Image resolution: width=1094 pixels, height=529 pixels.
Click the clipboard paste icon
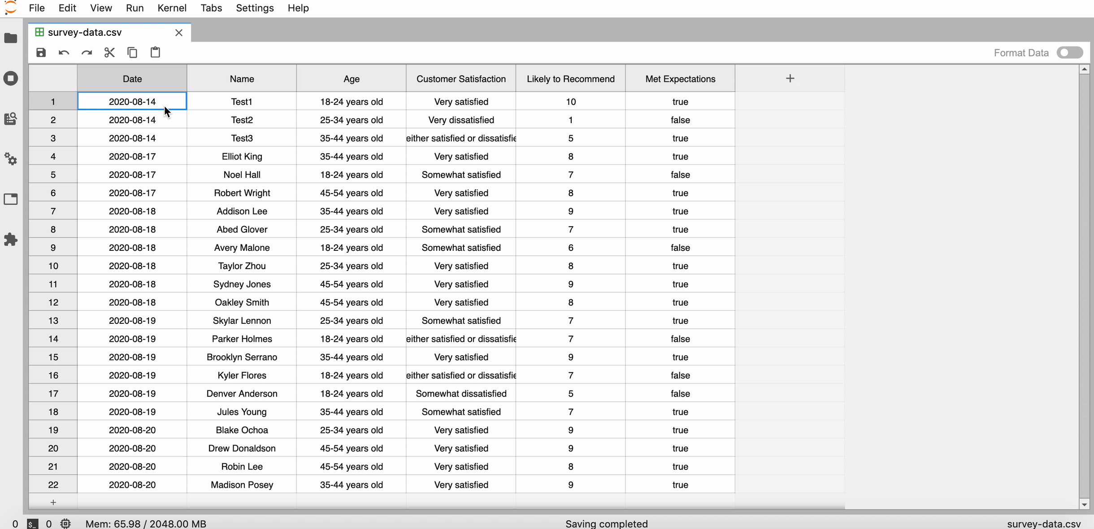(x=155, y=52)
